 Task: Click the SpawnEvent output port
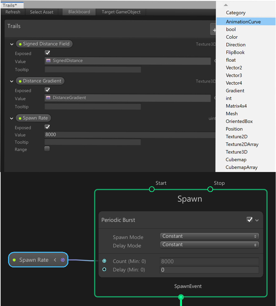point(181,297)
